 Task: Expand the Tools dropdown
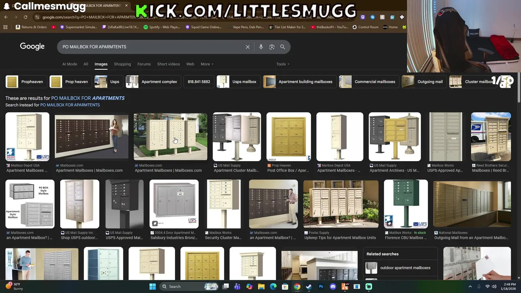point(283,64)
